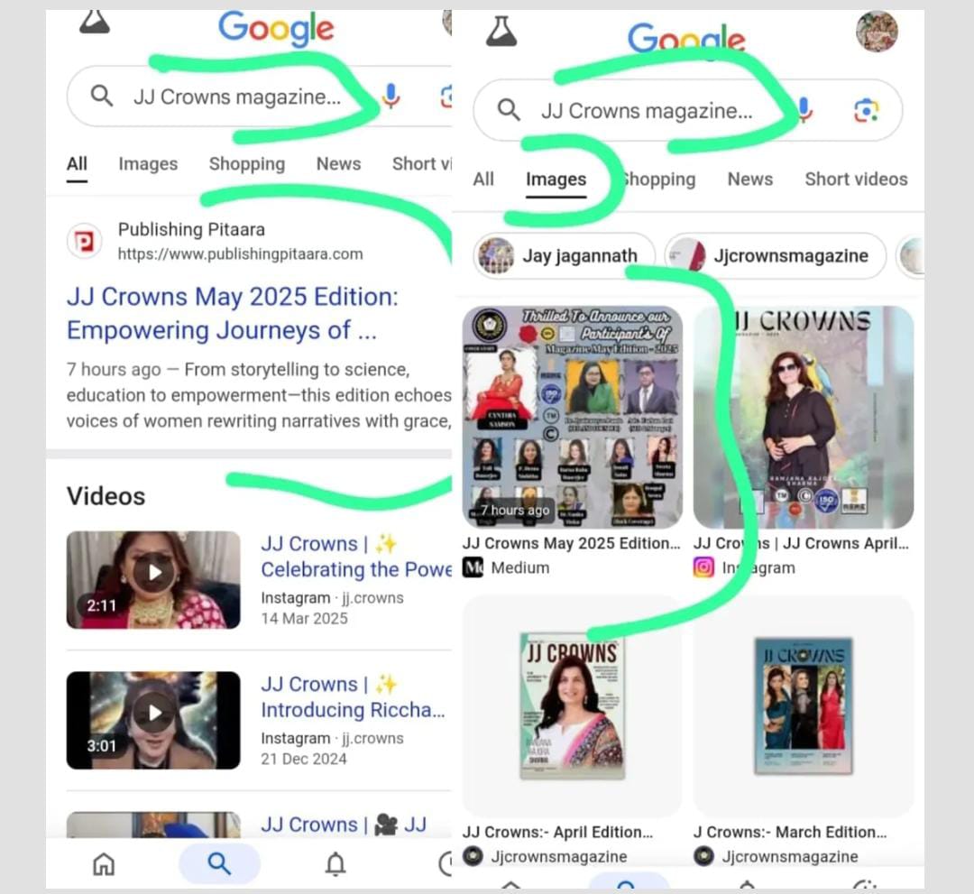Switch to Images tab in left screenshot
This screenshot has height=894, width=974.
(148, 164)
